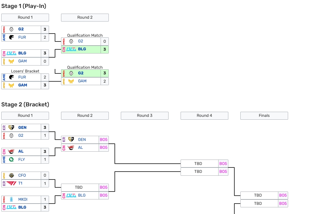Select the CFO team logo
321x214 pixels.
click(12, 175)
